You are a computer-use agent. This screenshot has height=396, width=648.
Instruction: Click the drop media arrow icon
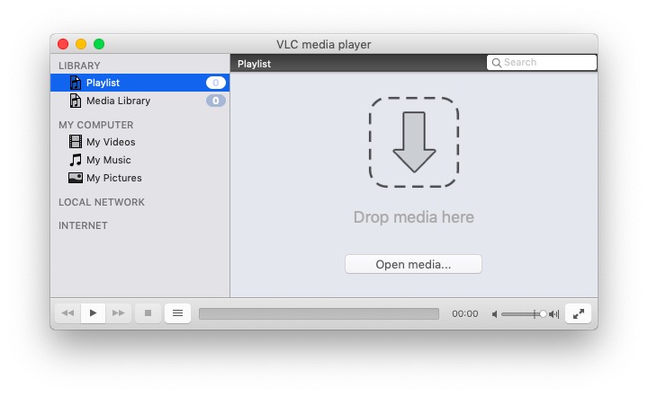(x=414, y=142)
